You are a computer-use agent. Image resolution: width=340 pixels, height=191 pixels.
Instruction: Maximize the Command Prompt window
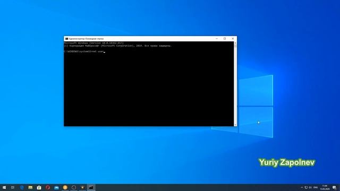pos(225,39)
